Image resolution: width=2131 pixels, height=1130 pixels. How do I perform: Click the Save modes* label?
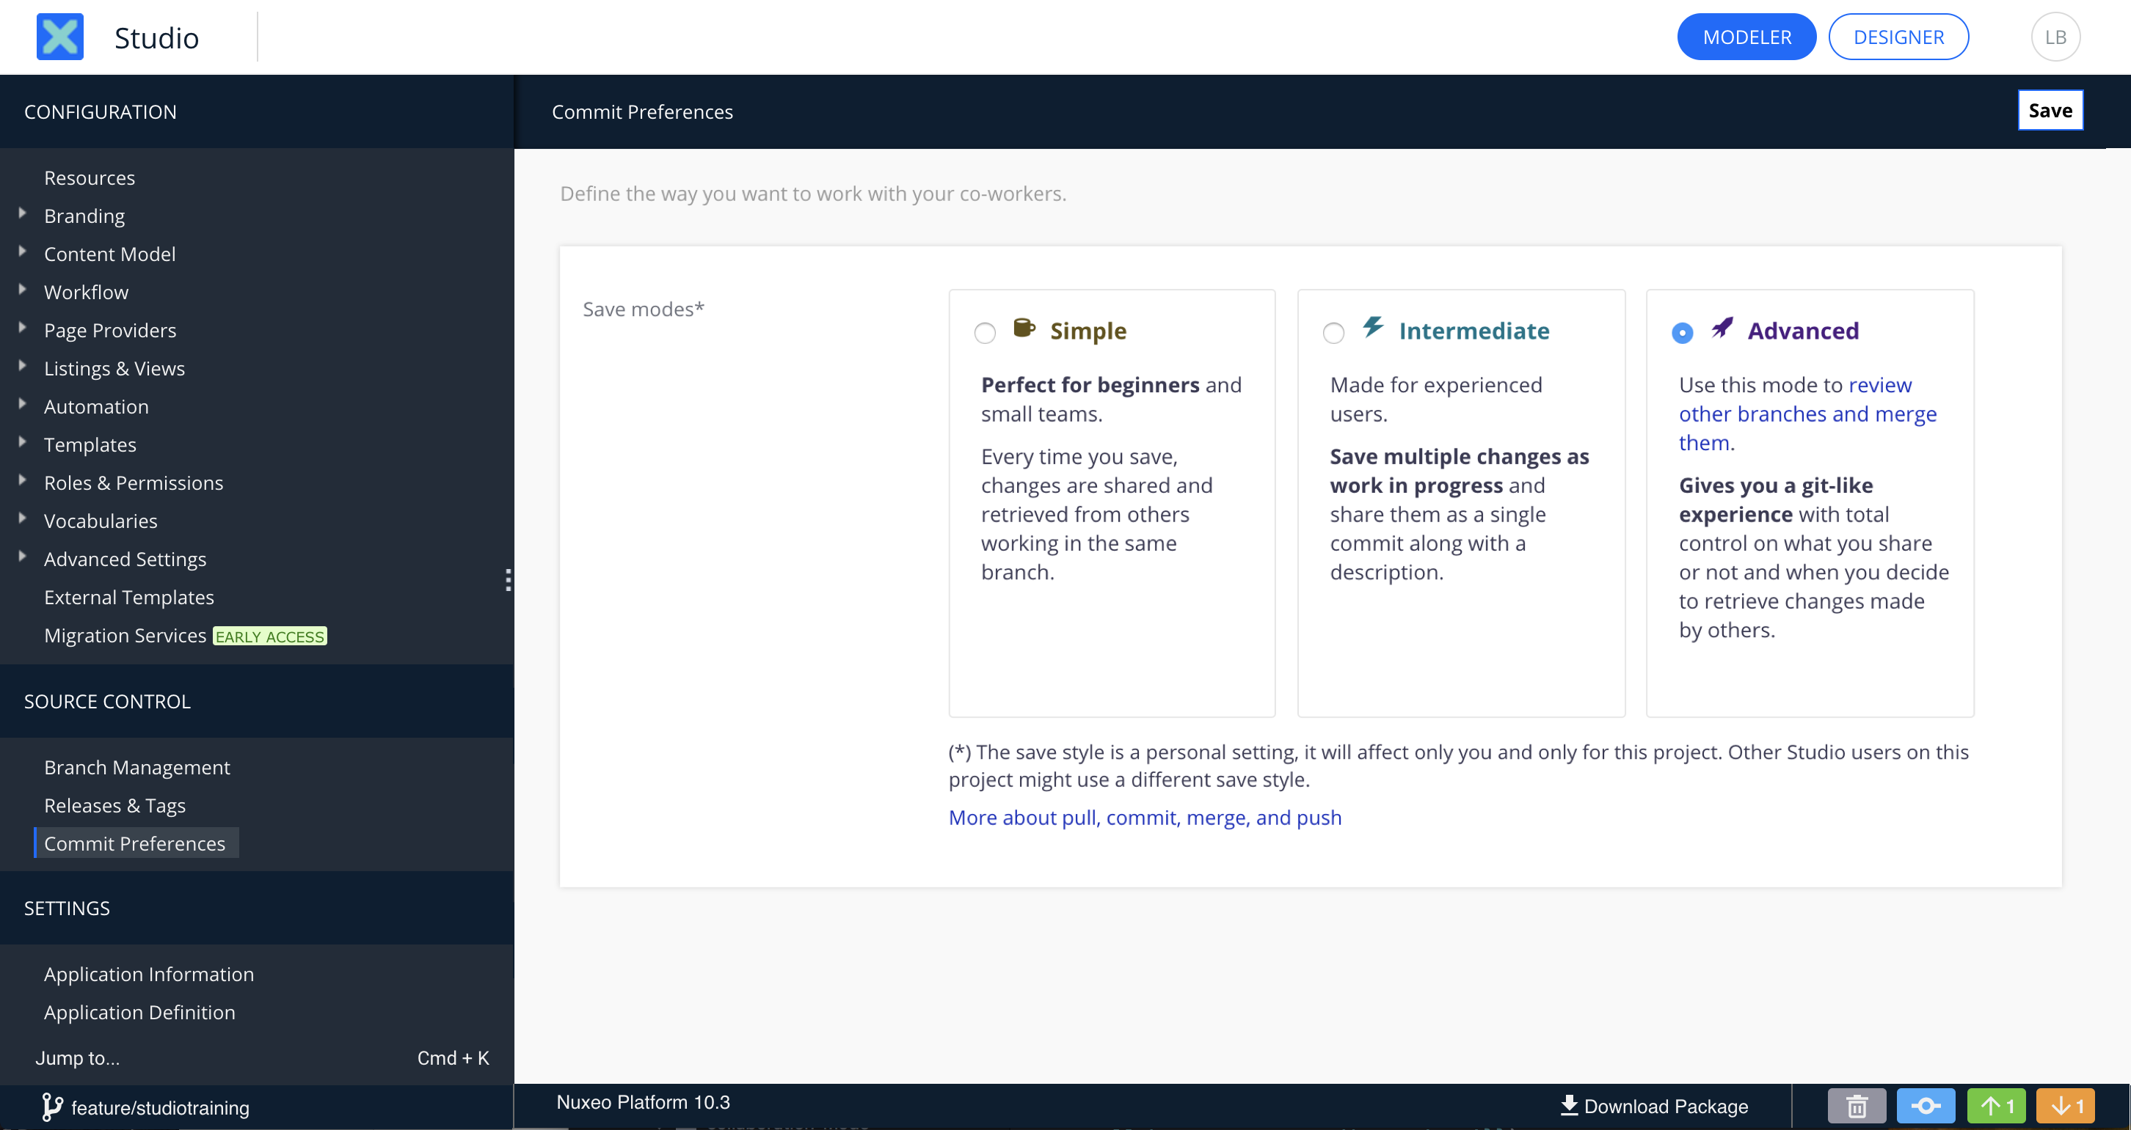coord(644,308)
